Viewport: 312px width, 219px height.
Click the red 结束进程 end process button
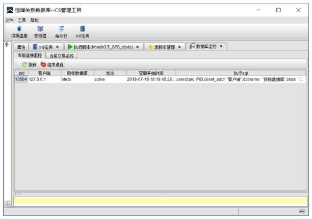(43, 65)
